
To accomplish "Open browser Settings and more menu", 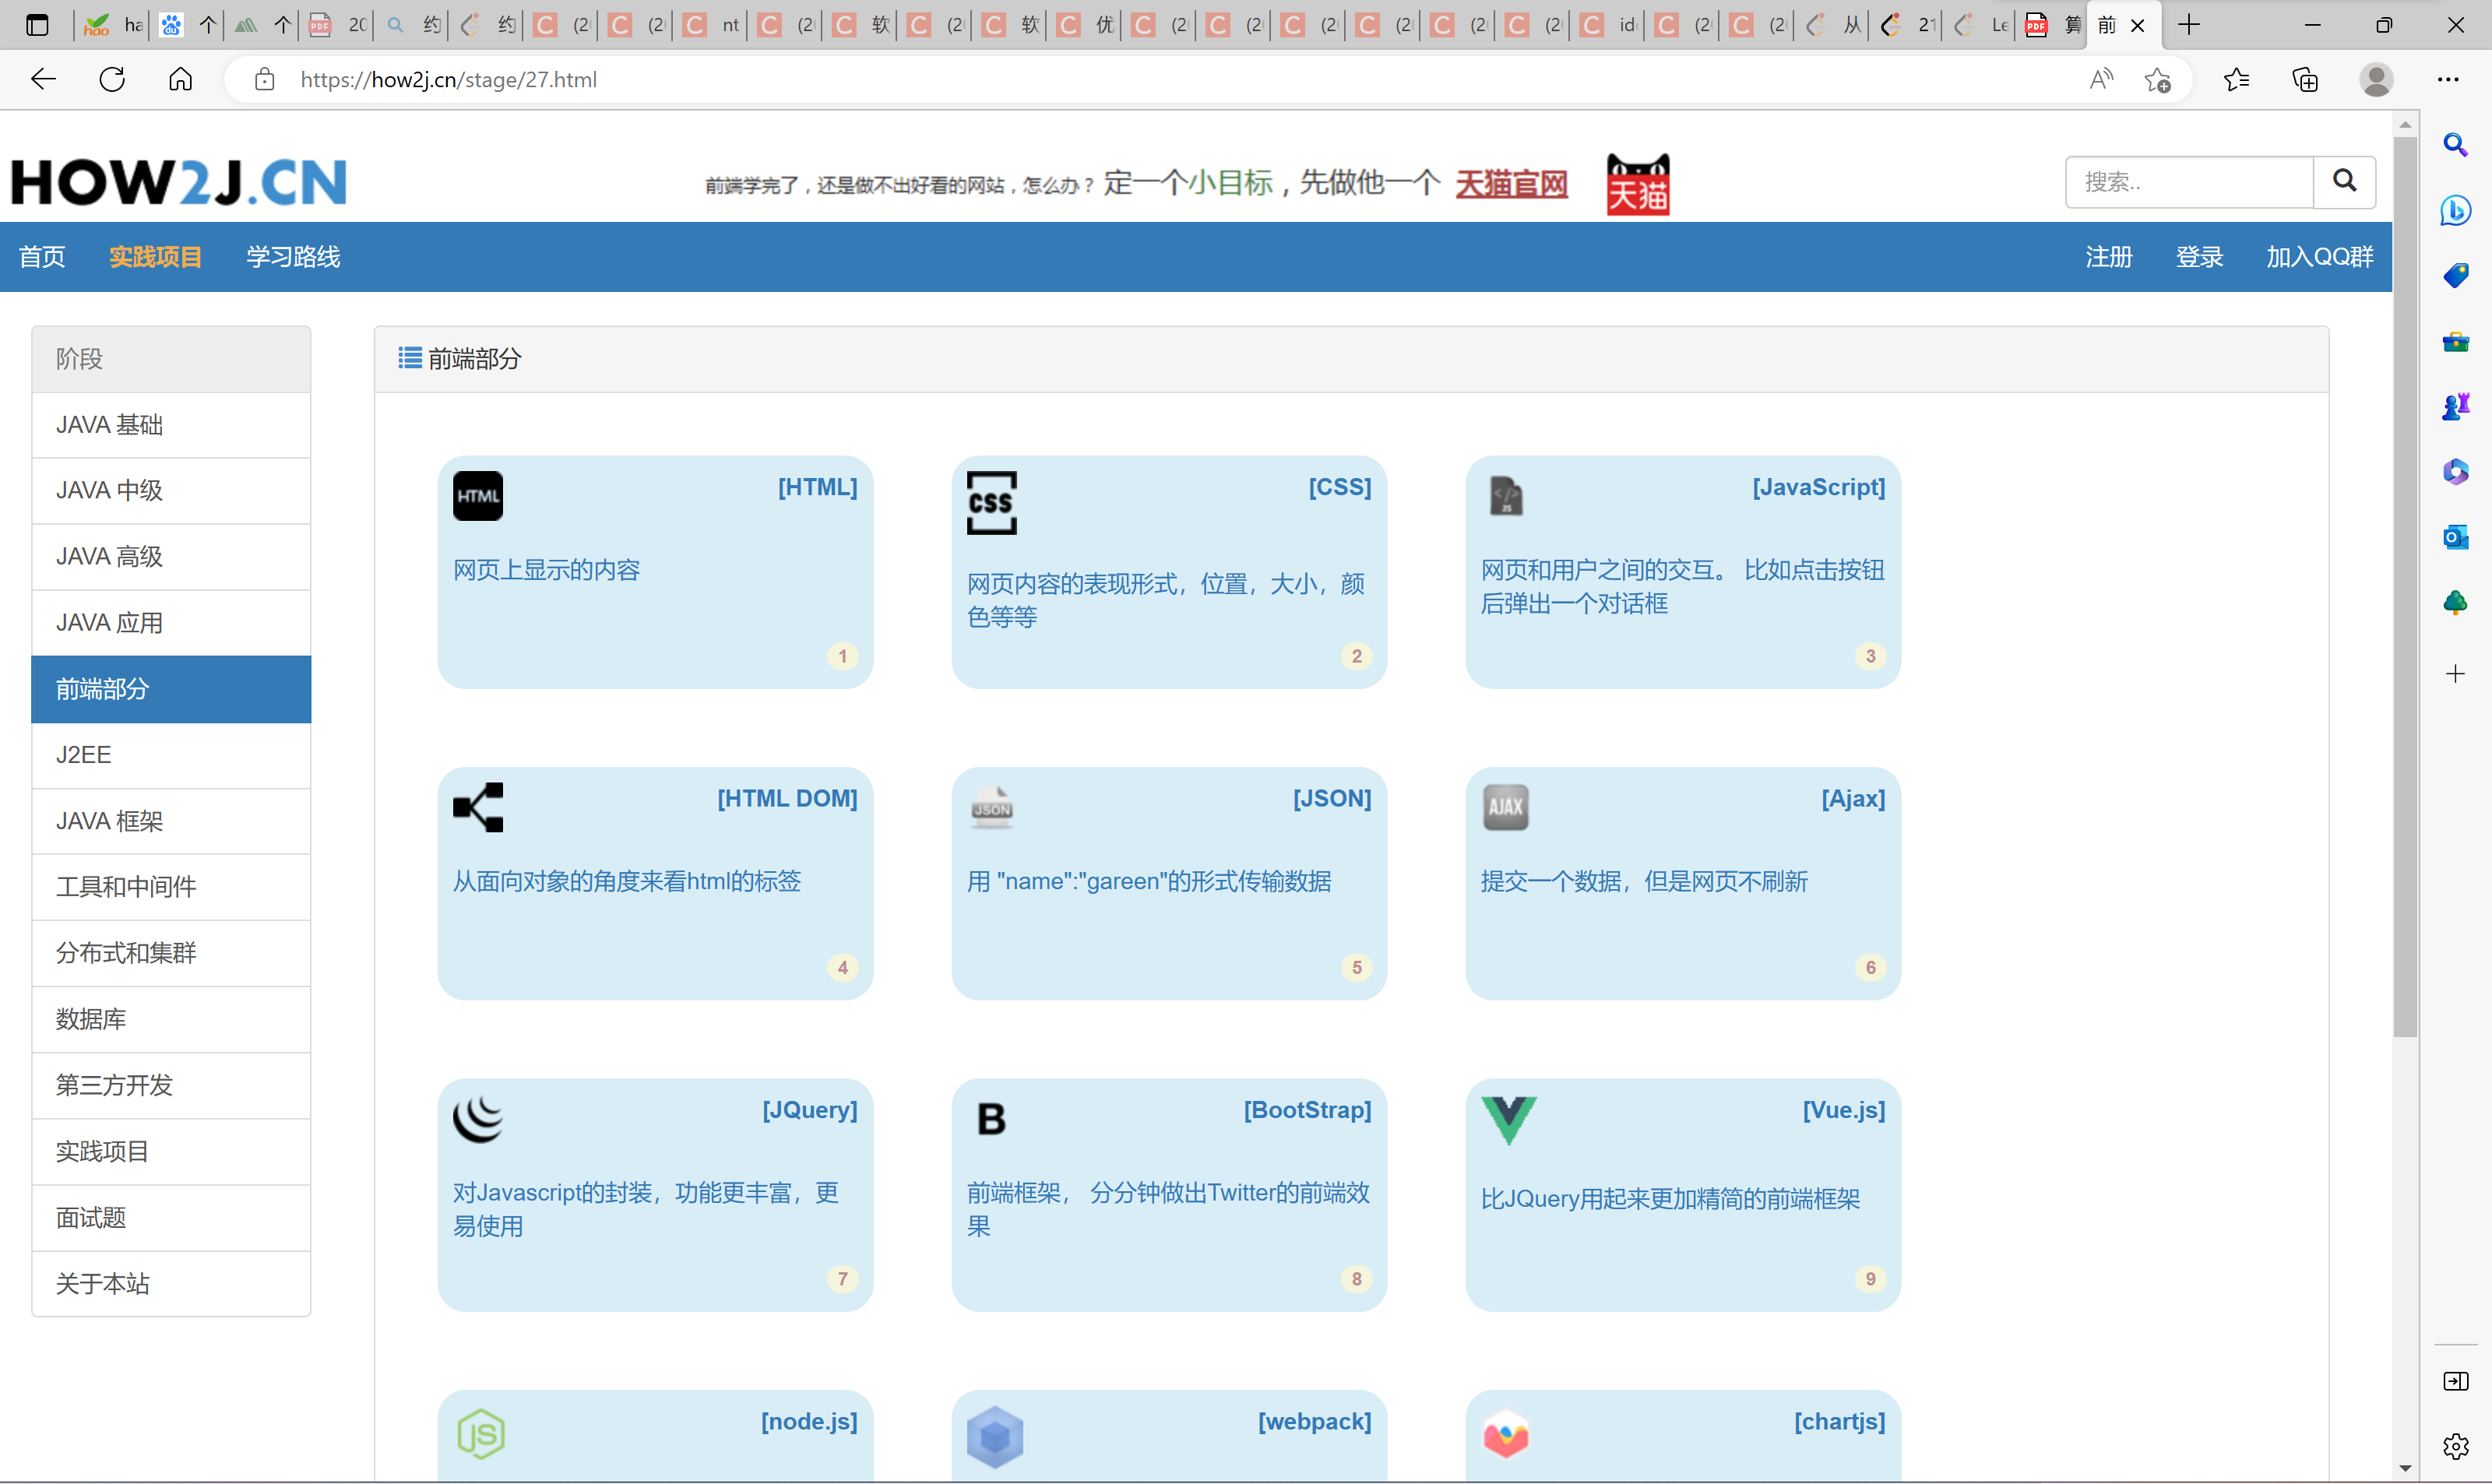I will point(2447,80).
